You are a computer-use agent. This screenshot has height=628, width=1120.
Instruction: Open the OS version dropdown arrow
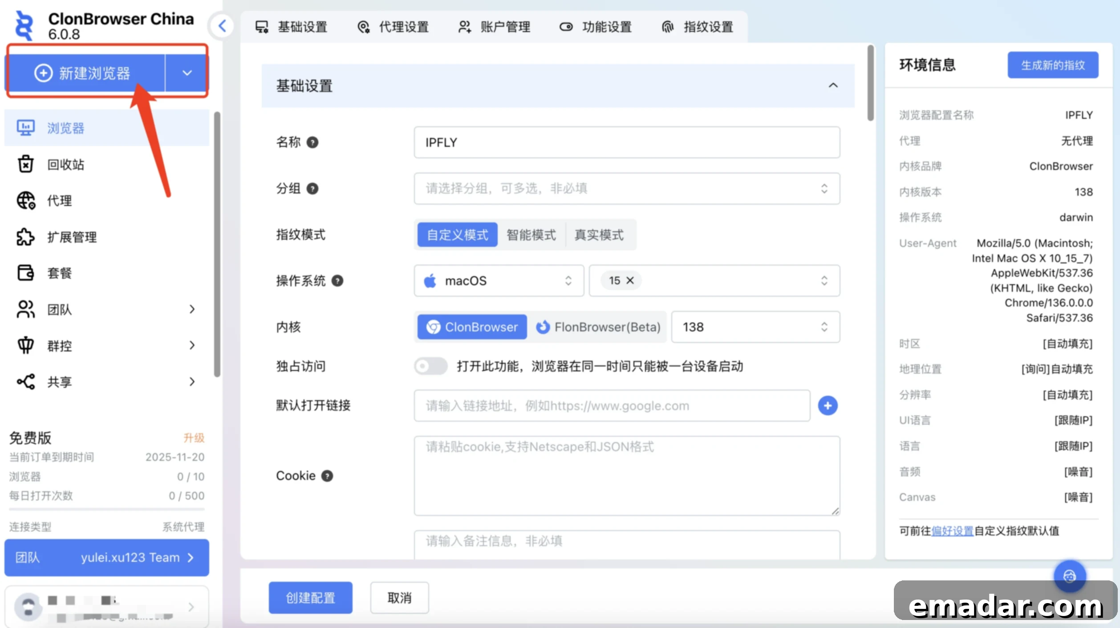(x=824, y=281)
